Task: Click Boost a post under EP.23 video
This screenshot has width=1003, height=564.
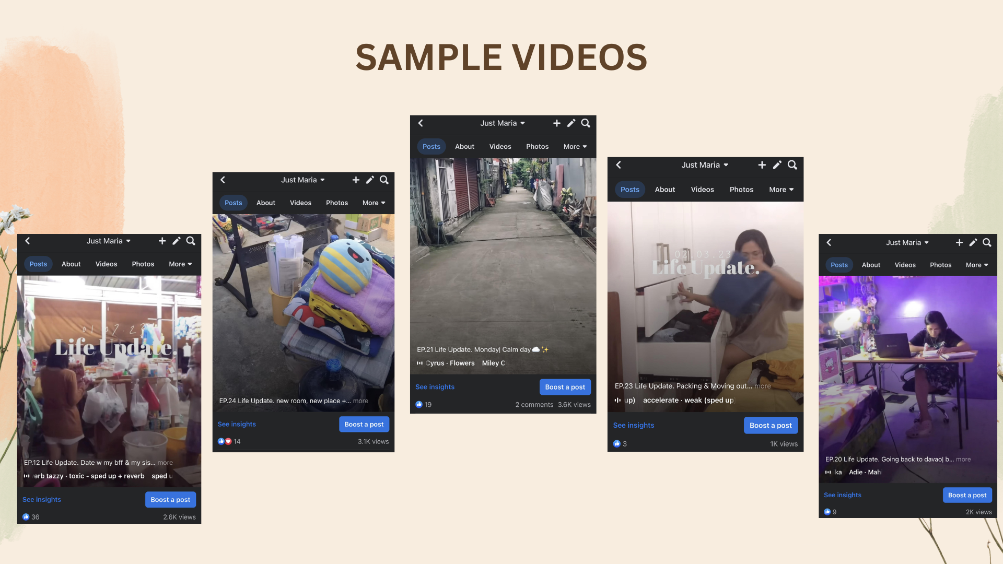Action: click(x=771, y=426)
